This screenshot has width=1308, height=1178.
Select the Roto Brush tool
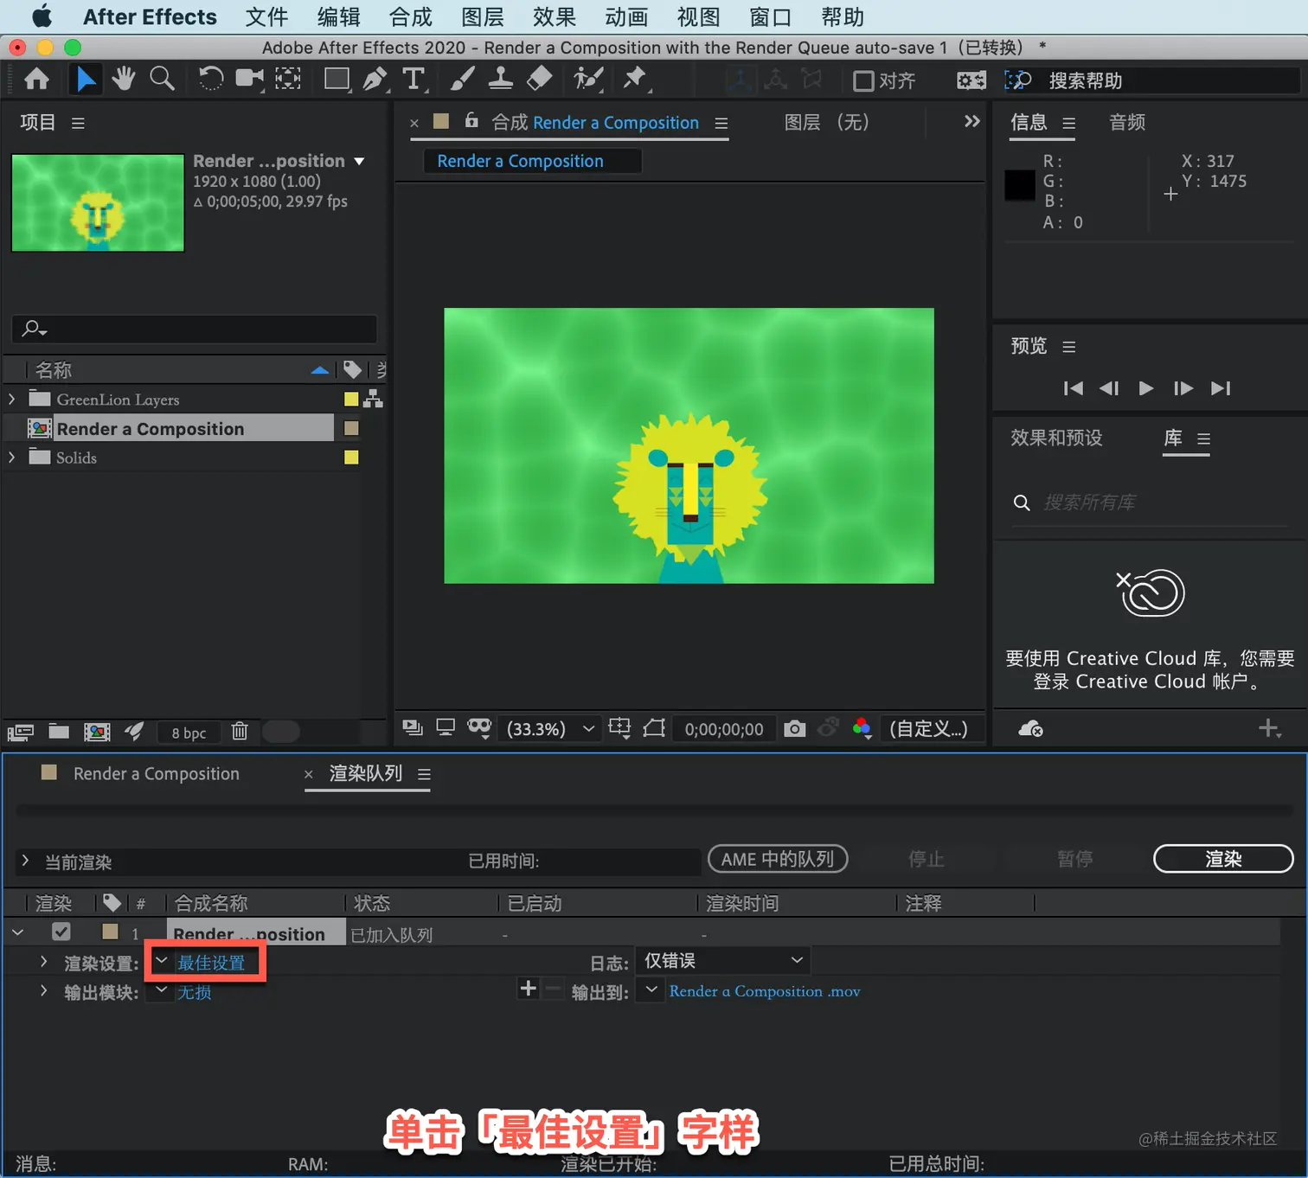coord(588,79)
